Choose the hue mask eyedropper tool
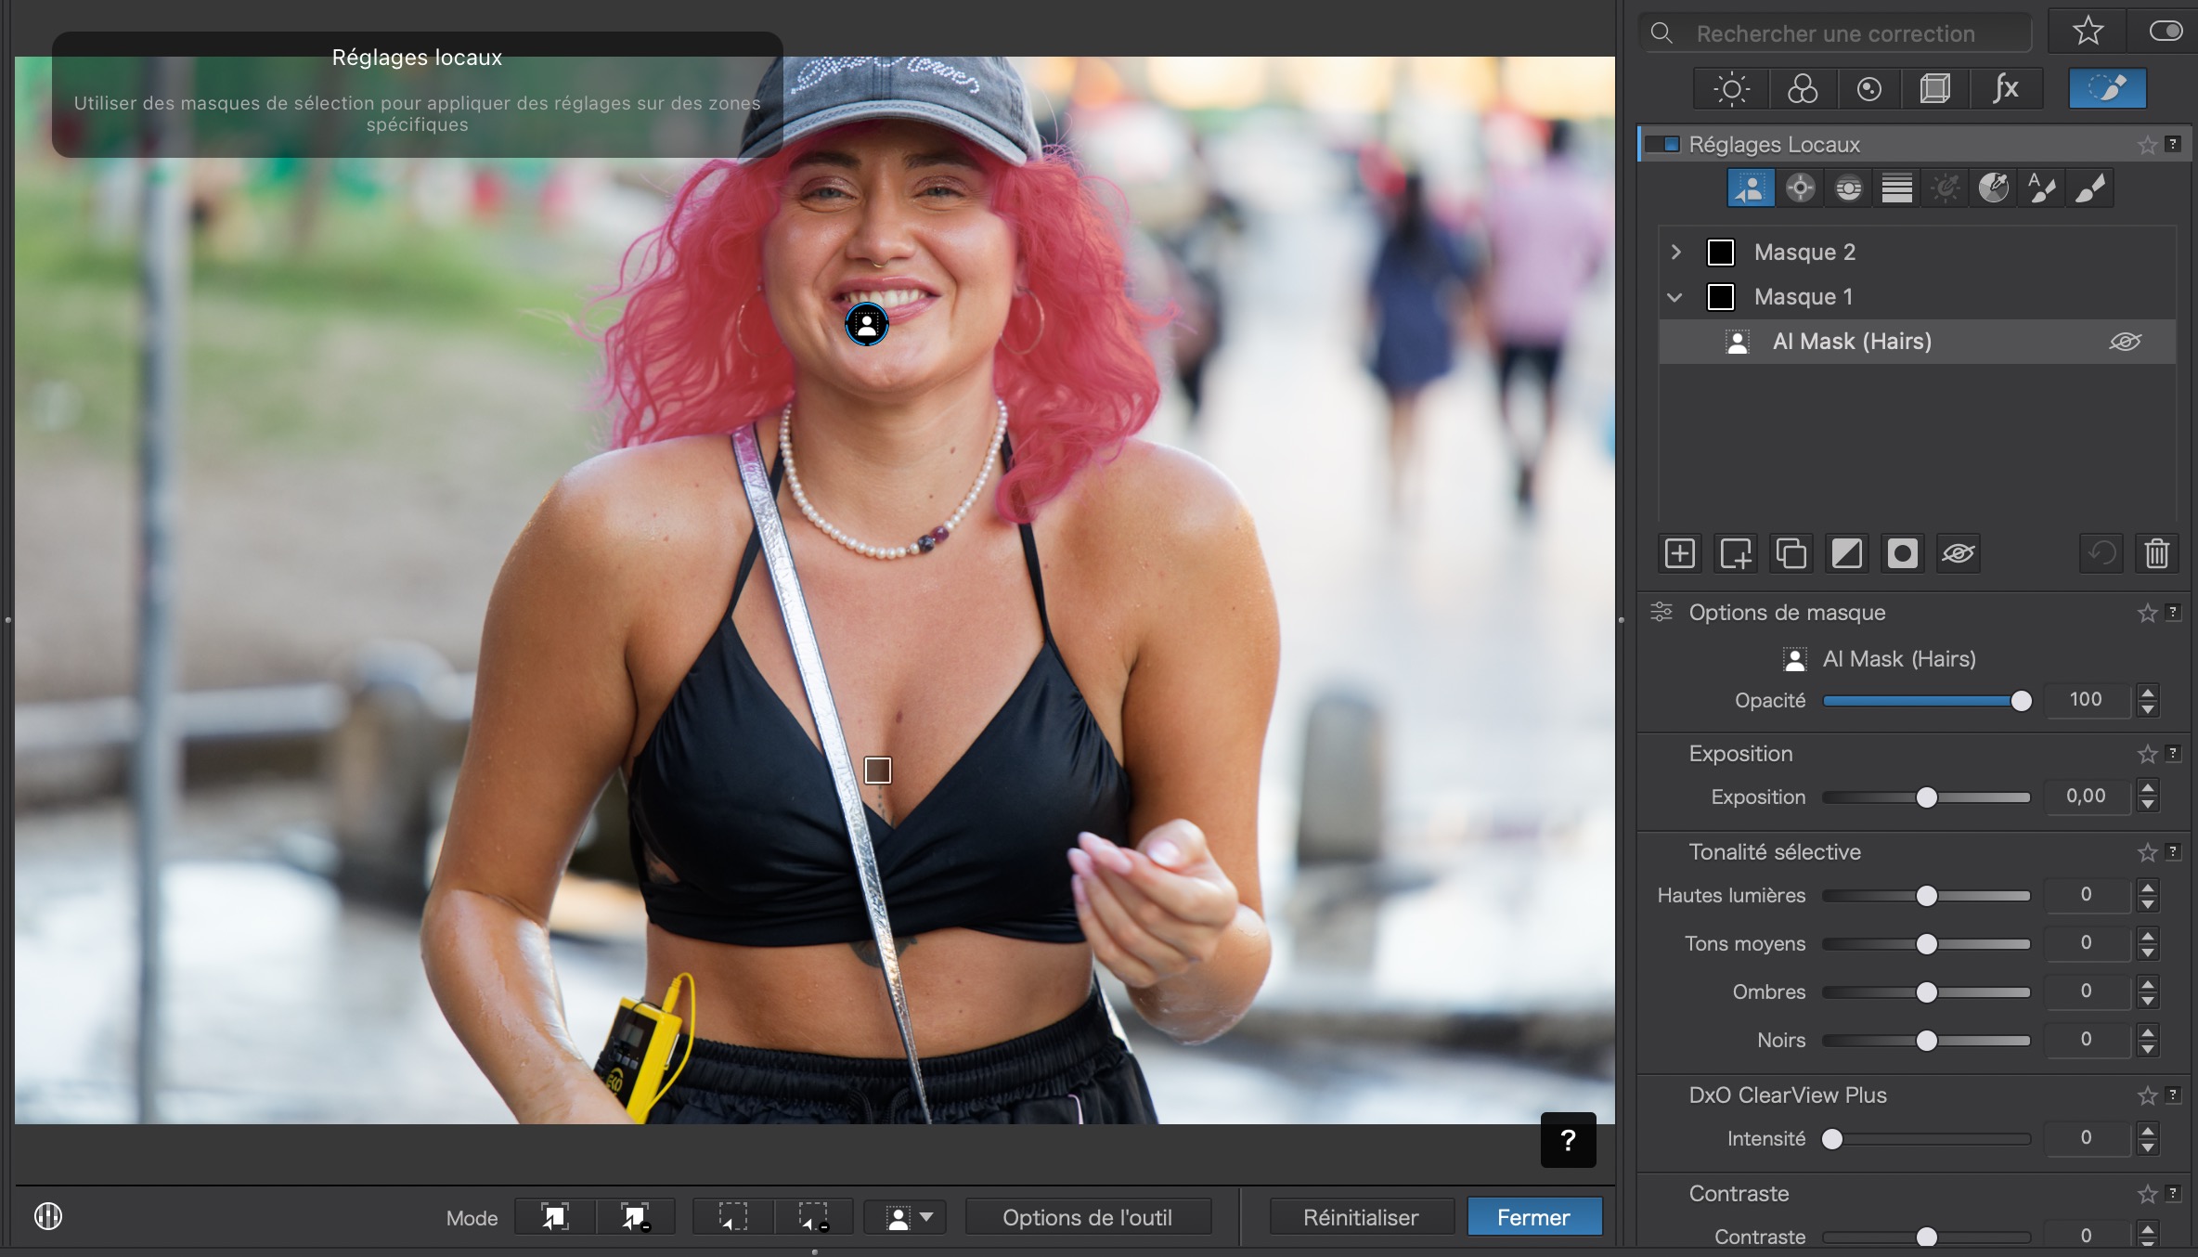The image size is (2198, 1257). [x=1993, y=188]
